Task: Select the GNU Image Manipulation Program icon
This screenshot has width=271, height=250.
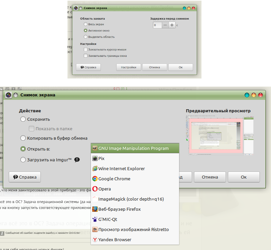Action: click(x=95, y=148)
